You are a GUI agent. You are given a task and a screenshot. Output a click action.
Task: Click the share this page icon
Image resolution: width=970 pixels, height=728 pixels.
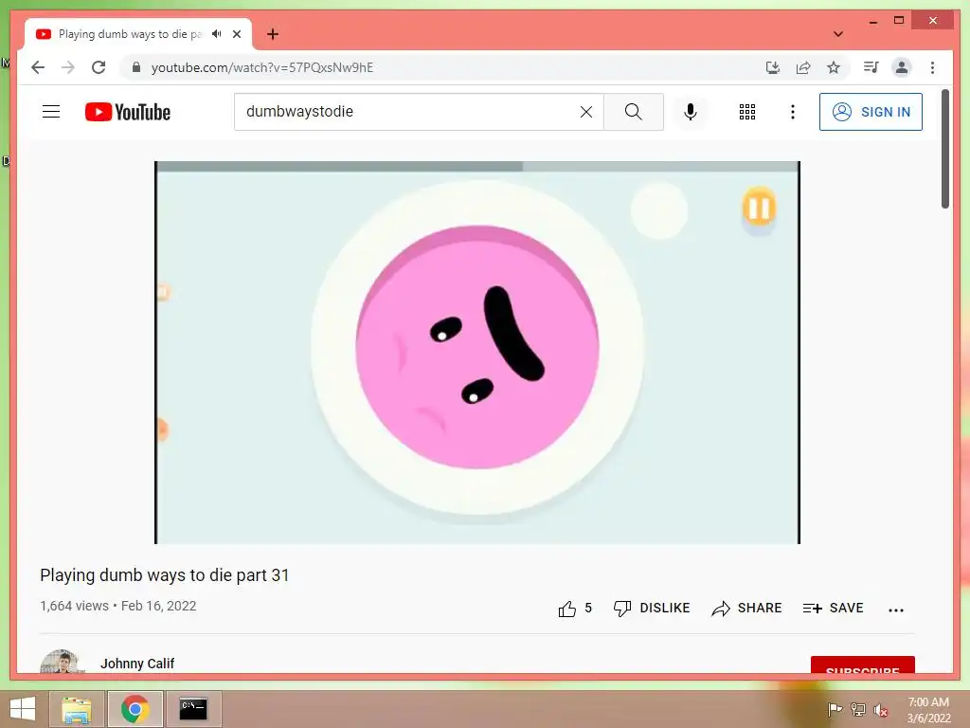click(x=803, y=67)
